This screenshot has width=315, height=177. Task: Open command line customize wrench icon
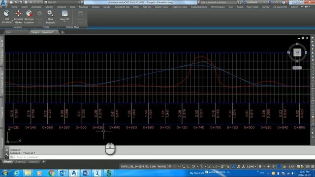tap(7, 155)
